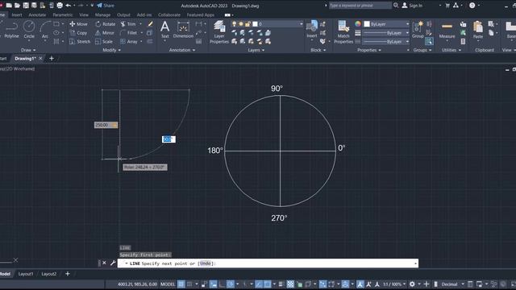
Task: Close the Drawing1 file tab
Action: [40, 58]
